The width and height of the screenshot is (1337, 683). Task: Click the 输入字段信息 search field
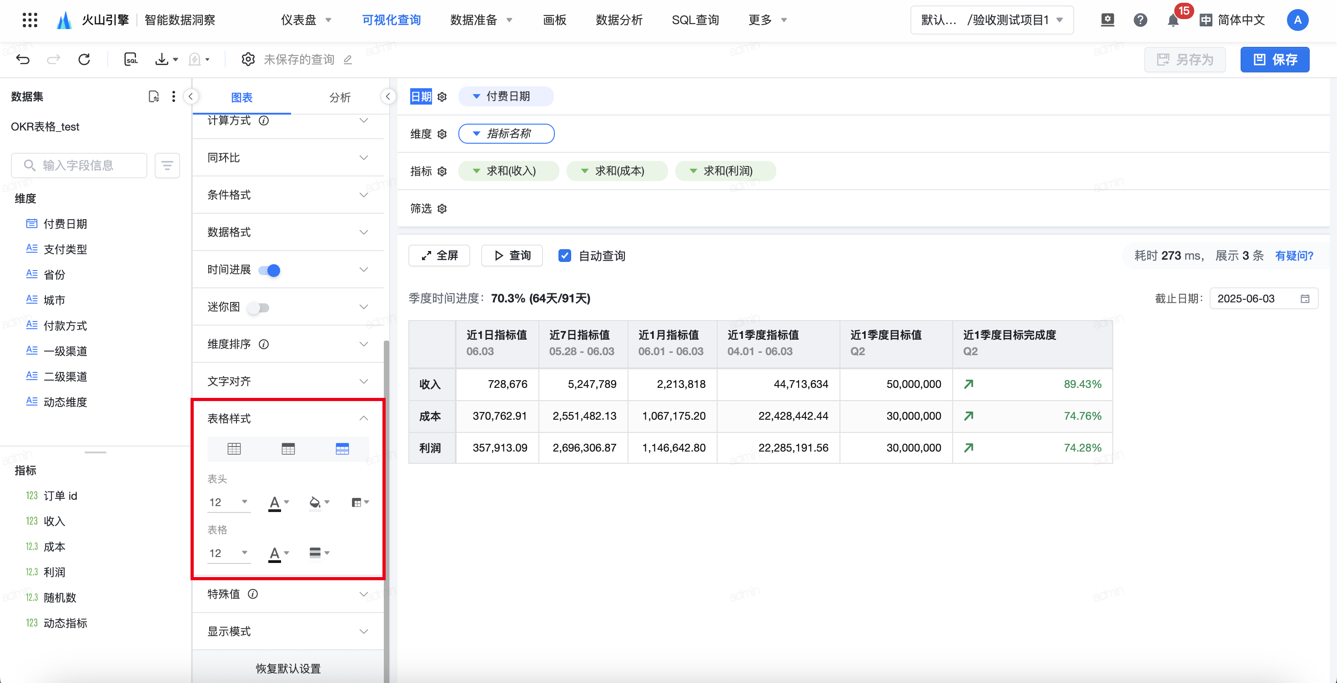pos(79,166)
